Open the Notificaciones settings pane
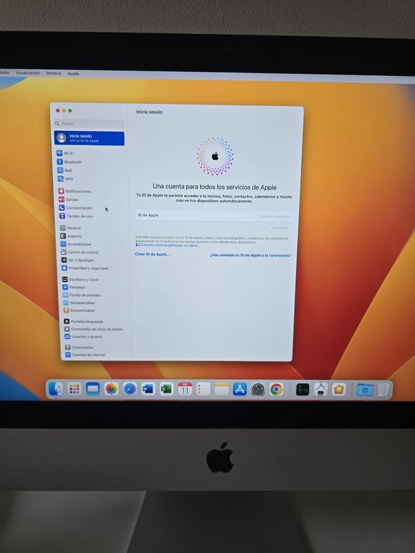 (x=78, y=191)
